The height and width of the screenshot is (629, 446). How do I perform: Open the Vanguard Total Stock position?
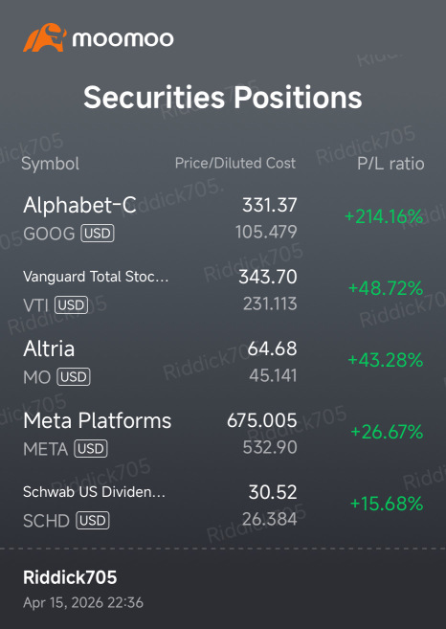pyautogui.click(x=223, y=290)
